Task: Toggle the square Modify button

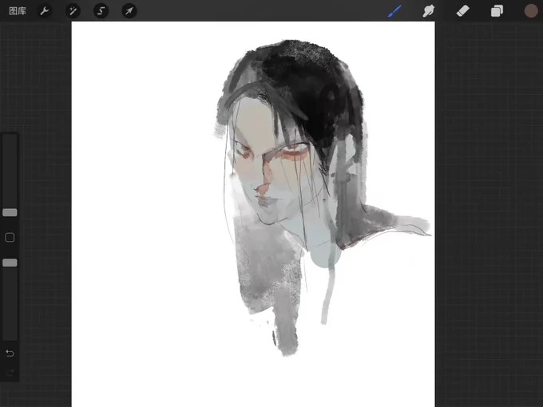Action: [10, 238]
